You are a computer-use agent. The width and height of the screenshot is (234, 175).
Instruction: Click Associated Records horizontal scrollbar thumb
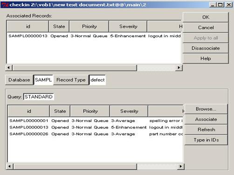coord(75,68)
